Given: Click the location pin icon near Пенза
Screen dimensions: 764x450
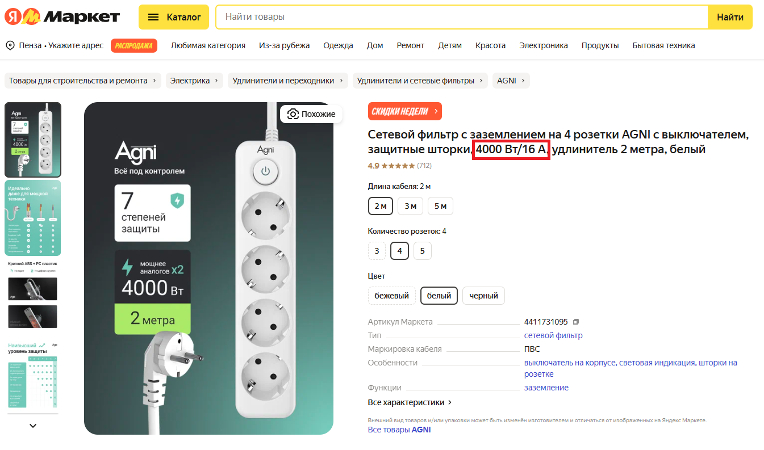Looking at the screenshot, I should coord(10,45).
